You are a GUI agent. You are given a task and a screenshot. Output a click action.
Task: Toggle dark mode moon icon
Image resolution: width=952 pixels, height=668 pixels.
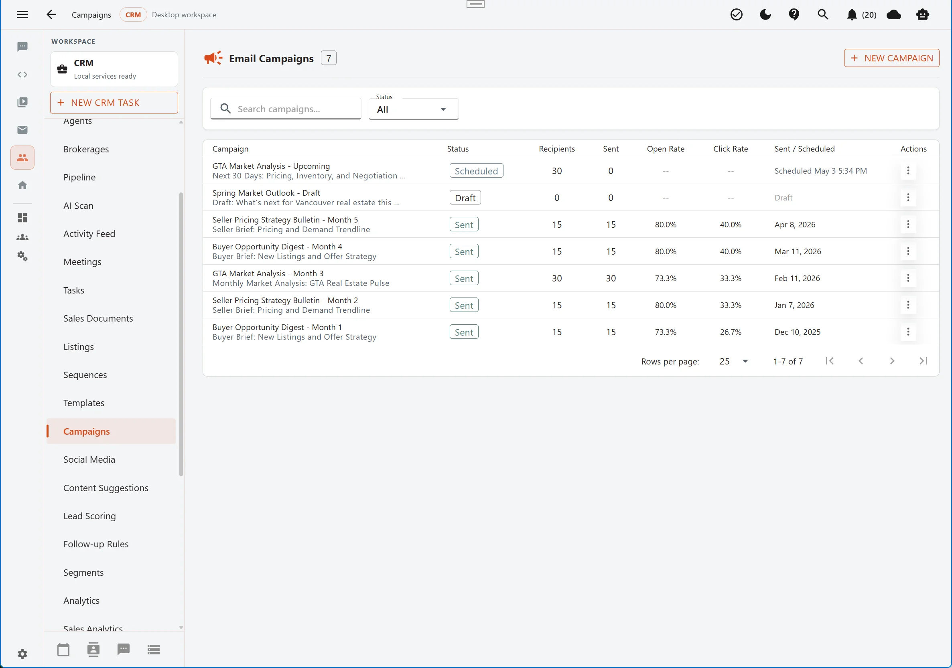click(x=765, y=14)
